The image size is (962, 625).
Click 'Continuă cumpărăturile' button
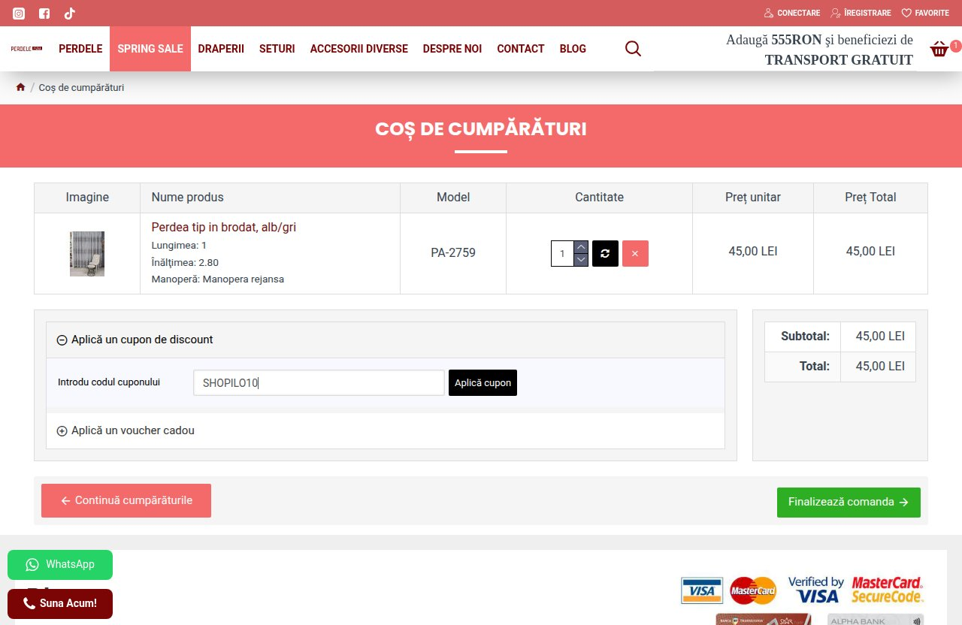[x=126, y=500]
